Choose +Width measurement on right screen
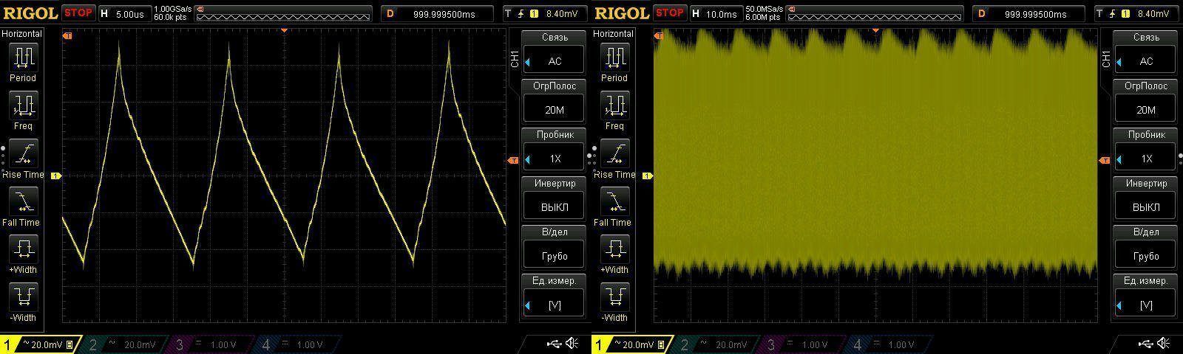The width and height of the screenshot is (1183, 354). pos(614,250)
